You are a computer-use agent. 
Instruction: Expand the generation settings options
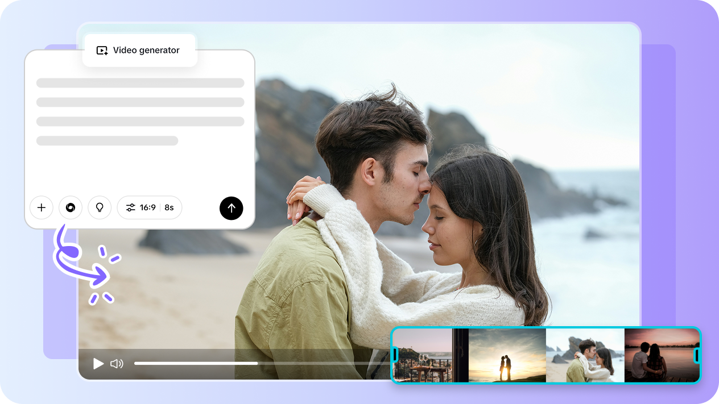[130, 207]
